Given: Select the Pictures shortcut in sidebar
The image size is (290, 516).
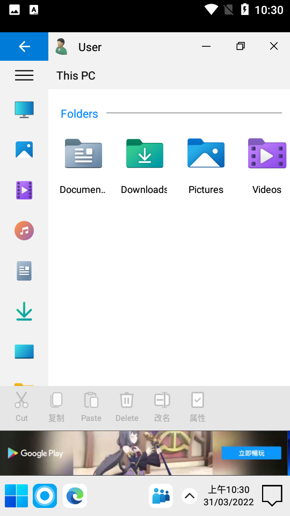Looking at the screenshot, I should (x=24, y=150).
